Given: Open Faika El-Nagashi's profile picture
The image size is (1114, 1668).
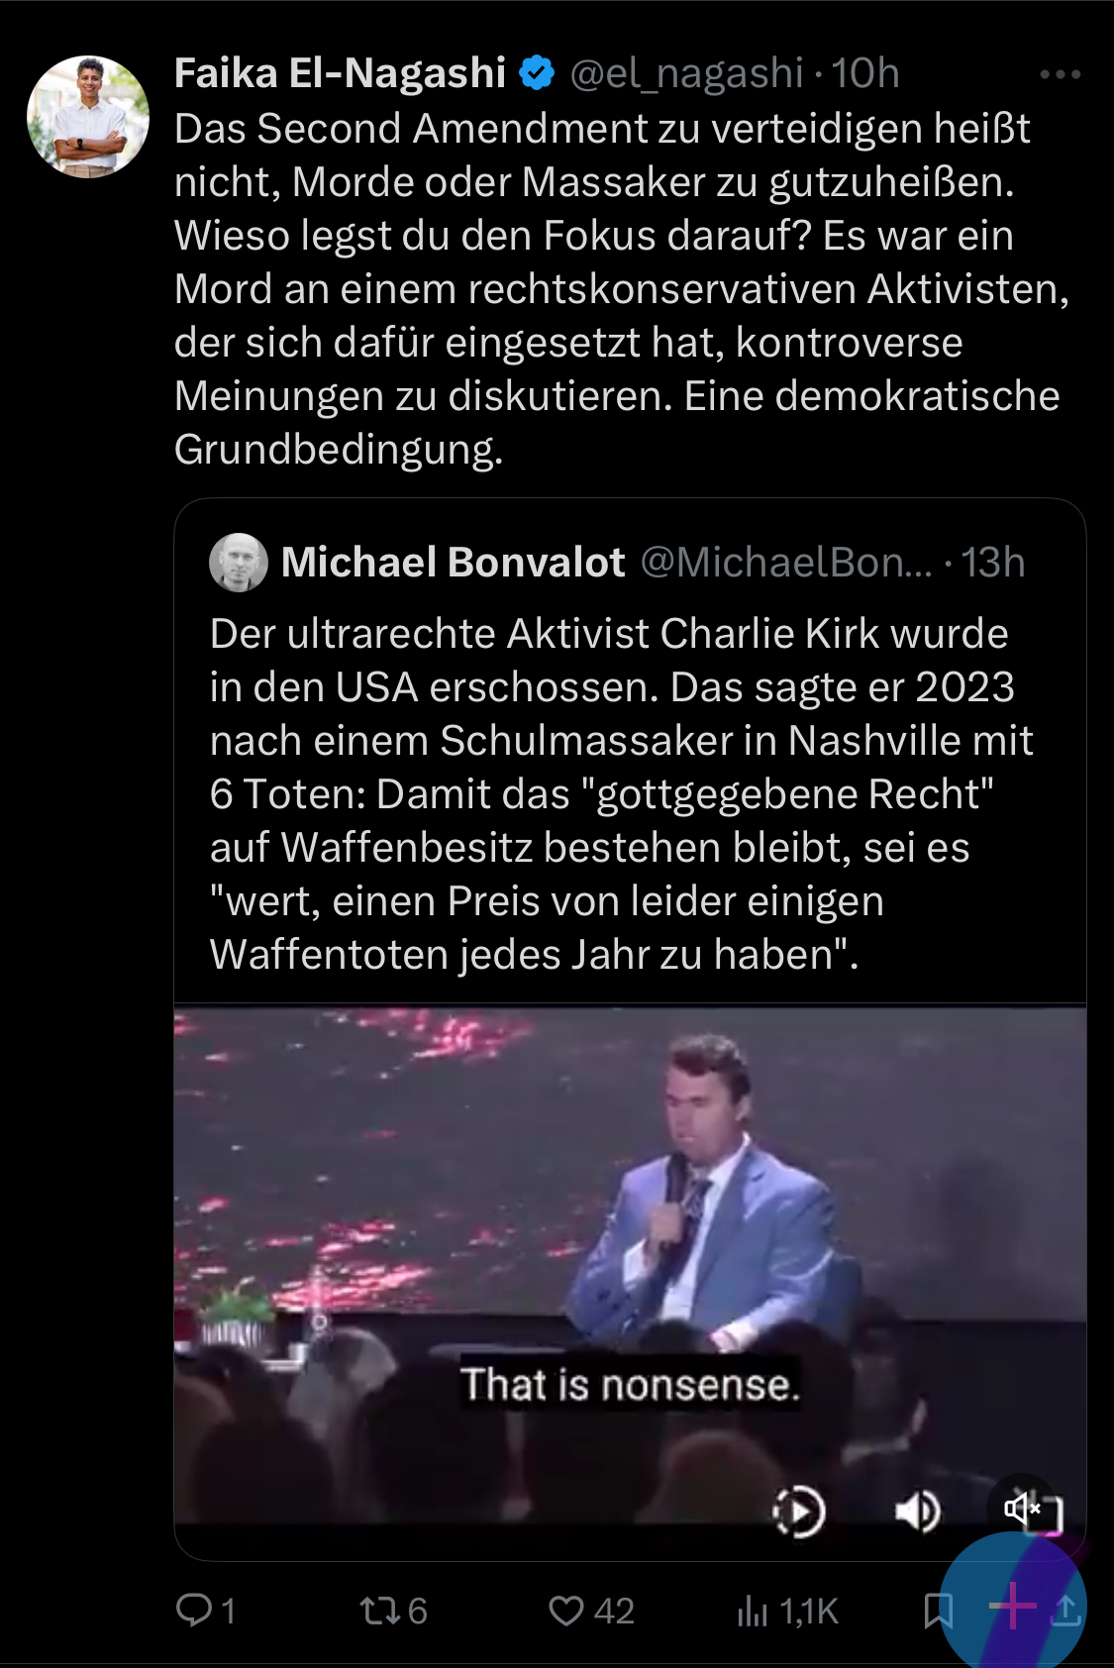Looking at the screenshot, I should click(88, 117).
